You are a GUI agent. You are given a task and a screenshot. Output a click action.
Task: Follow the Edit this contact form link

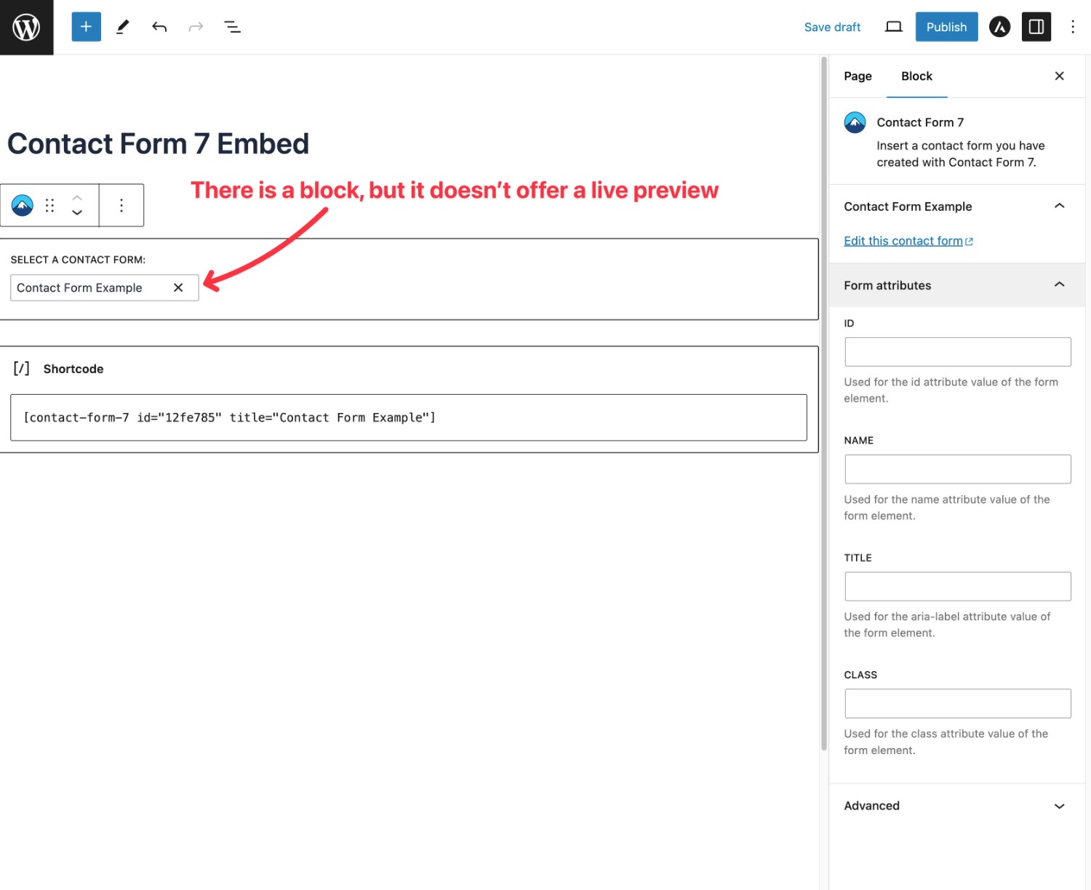(908, 241)
